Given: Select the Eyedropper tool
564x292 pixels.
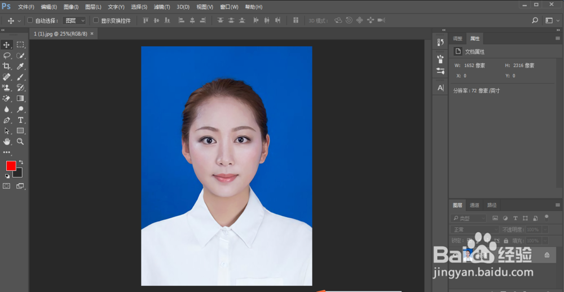Looking at the screenshot, I should coord(20,66).
